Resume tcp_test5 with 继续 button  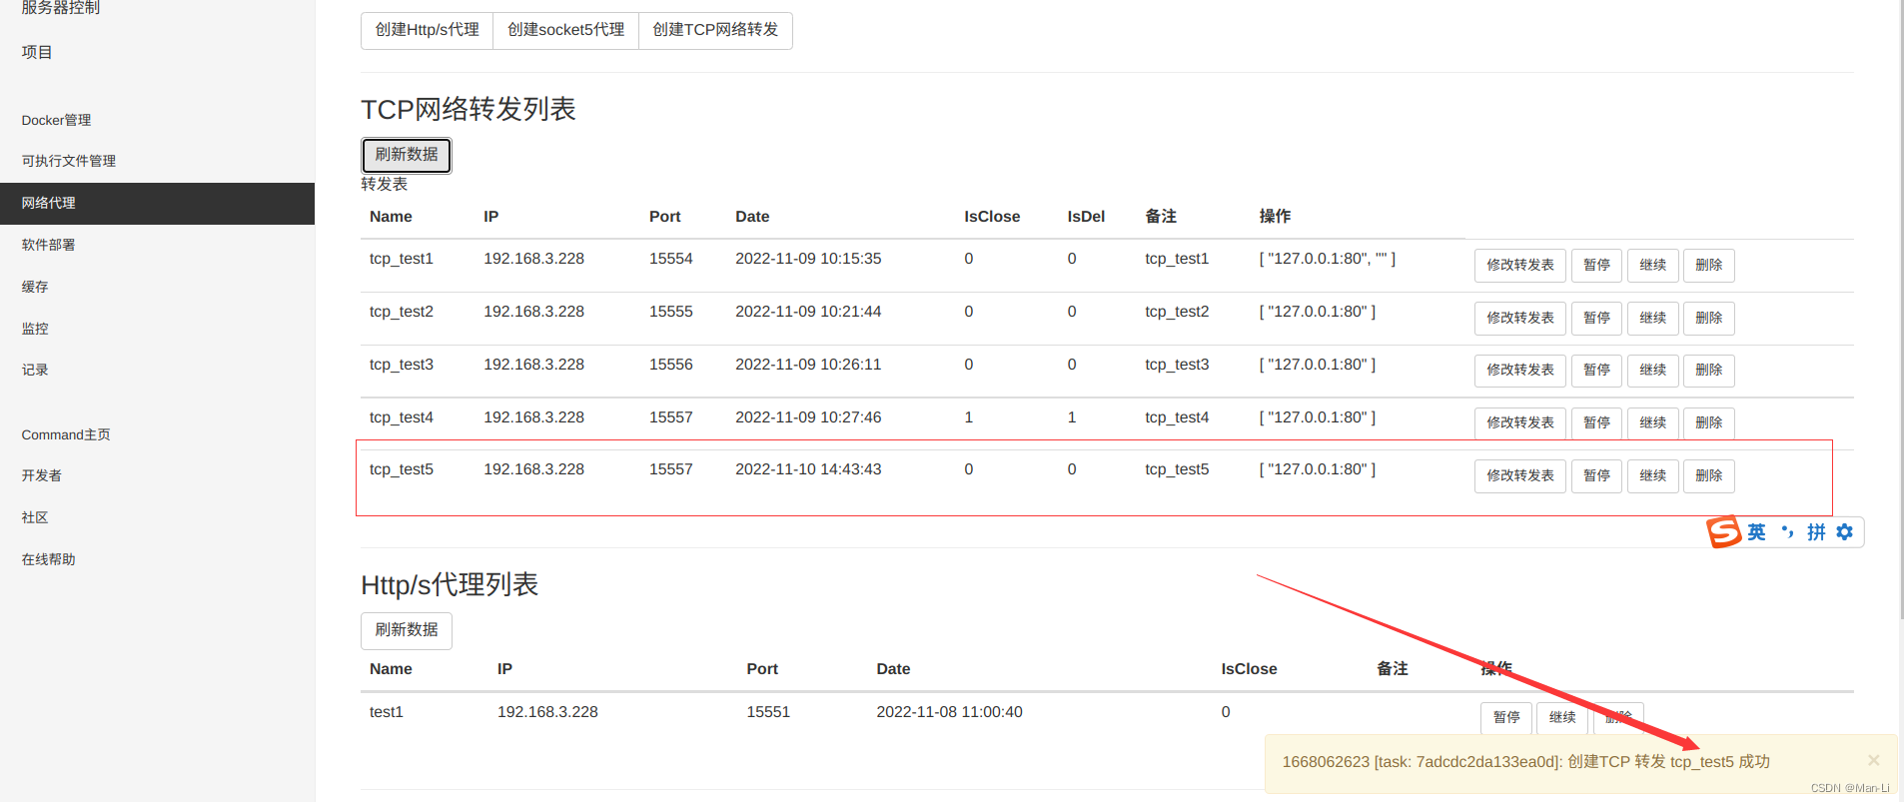(x=1652, y=476)
